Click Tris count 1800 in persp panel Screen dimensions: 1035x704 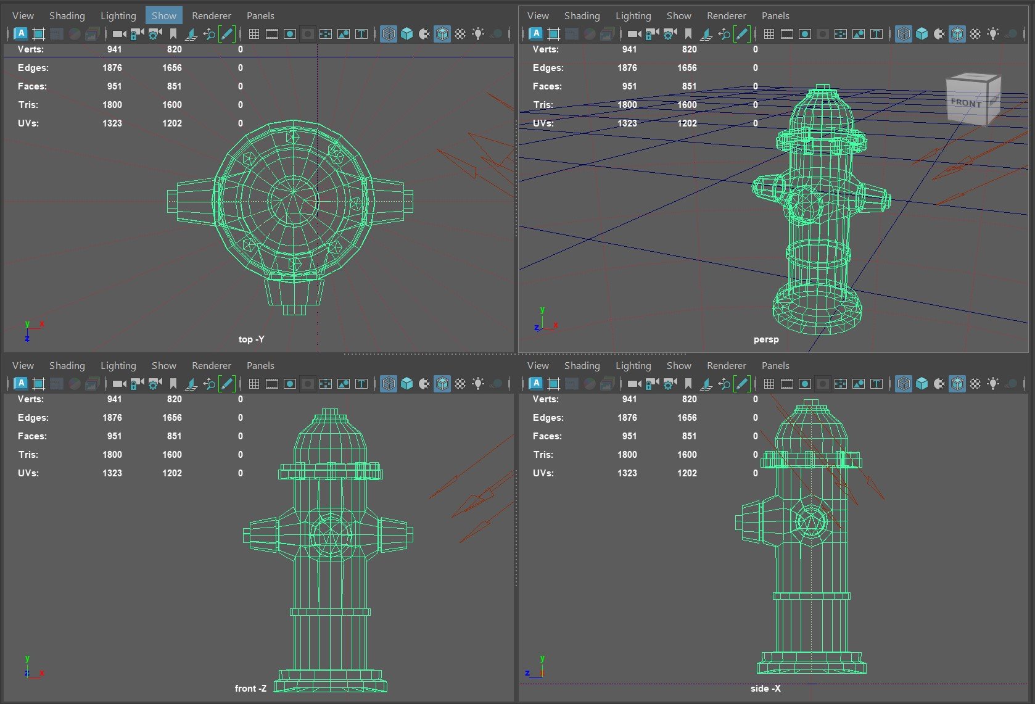pos(627,105)
